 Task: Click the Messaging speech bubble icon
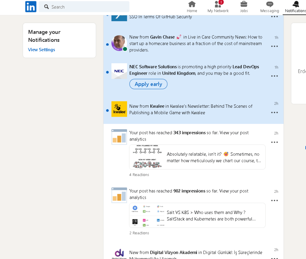(x=270, y=4)
